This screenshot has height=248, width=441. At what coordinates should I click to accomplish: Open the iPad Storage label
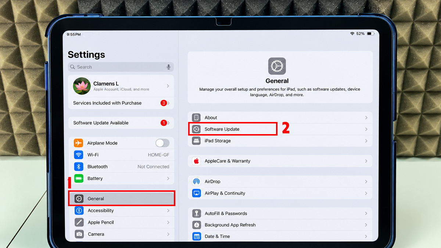coord(218,141)
